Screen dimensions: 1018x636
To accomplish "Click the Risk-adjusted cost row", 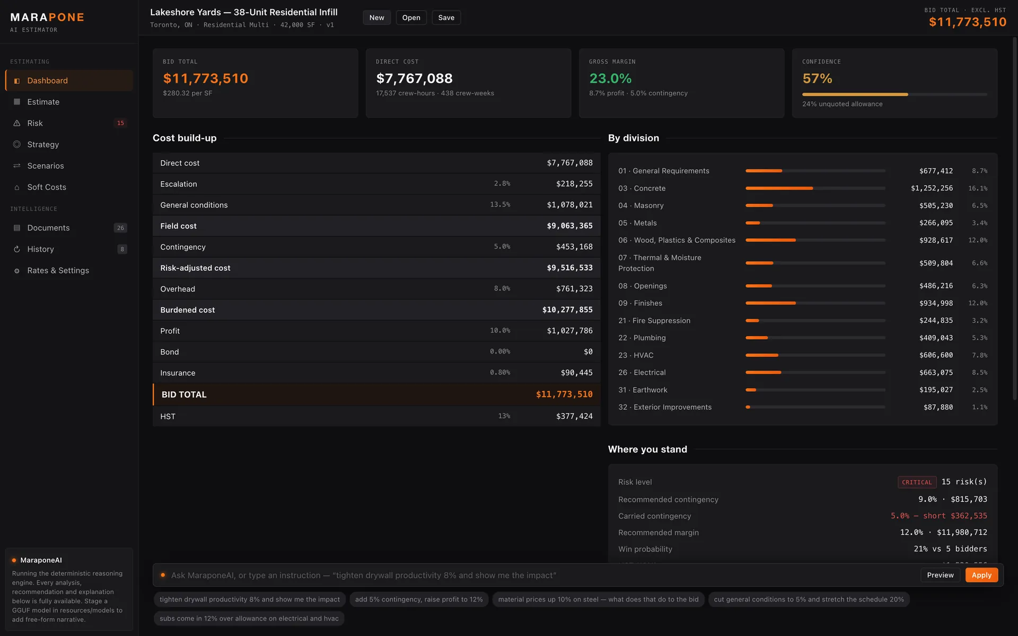I will coord(376,268).
